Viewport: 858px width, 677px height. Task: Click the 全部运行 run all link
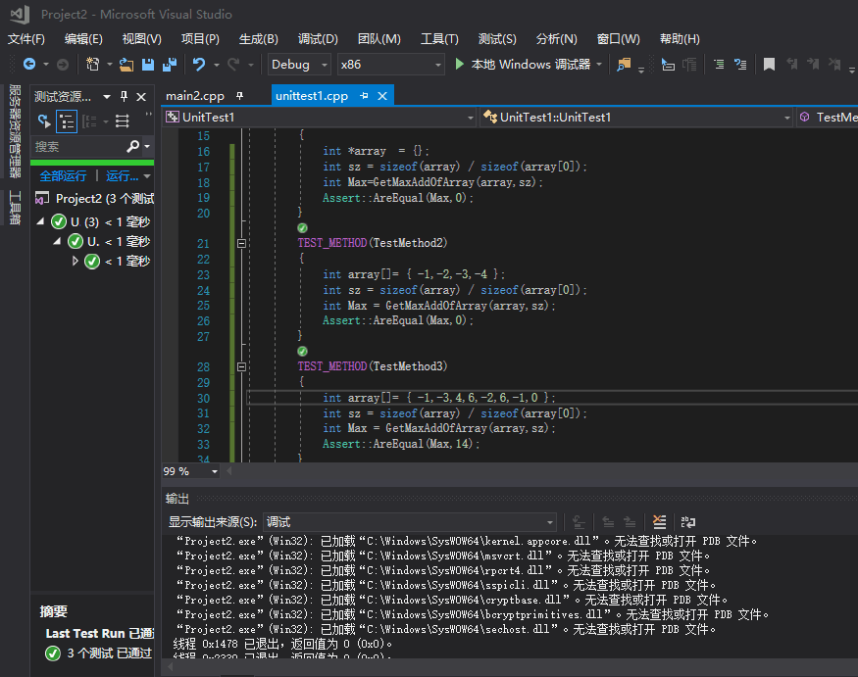pyautogui.click(x=63, y=176)
